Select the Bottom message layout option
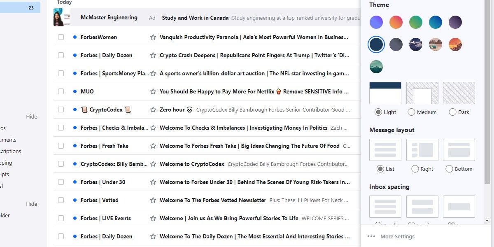The width and height of the screenshot is (494, 247). point(449,168)
